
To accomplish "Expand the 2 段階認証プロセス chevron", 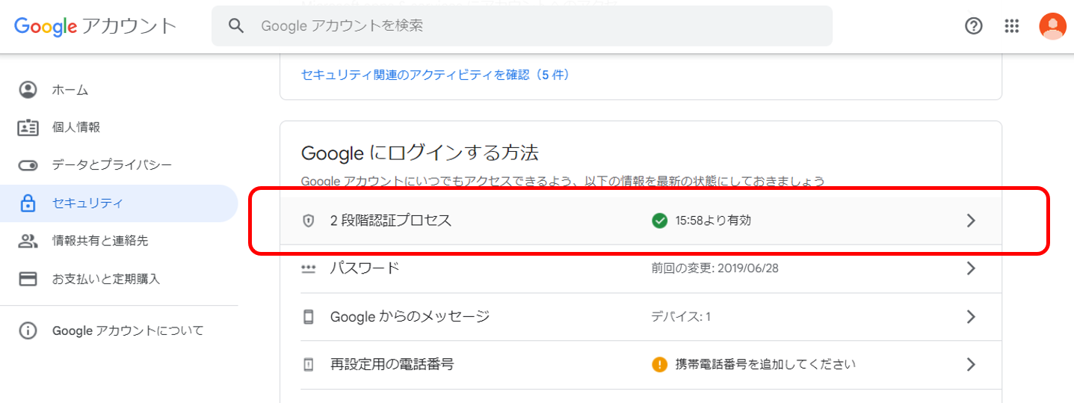I will tap(971, 221).
